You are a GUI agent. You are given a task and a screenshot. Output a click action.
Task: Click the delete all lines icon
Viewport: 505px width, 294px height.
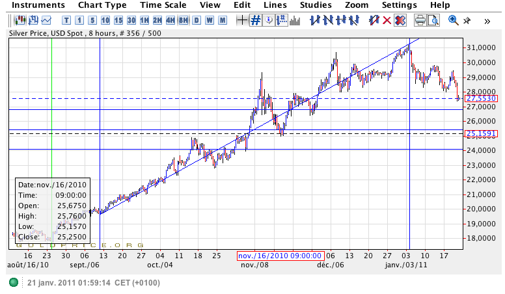coord(400,20)
